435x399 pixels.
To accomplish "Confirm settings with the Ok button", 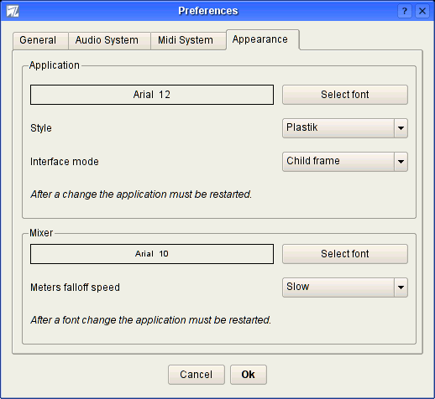I will tap(249, 375).
